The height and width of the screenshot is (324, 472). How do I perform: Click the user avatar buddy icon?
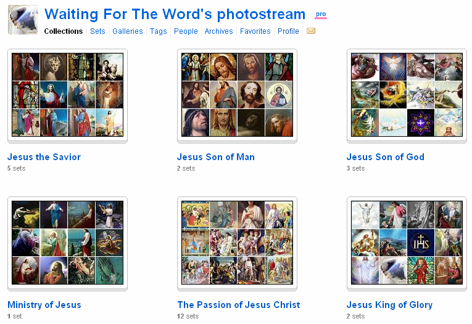(x=22, y=20)
